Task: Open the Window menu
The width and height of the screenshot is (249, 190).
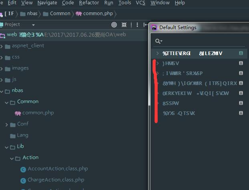Action: (160, 3)
